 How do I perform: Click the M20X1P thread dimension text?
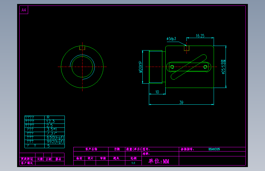(x=141, y=67)
